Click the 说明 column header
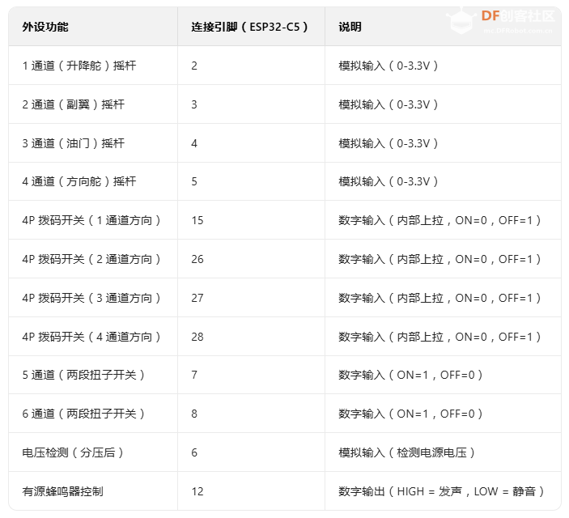Screen dimensions: 569x518 tap(350, 27)
